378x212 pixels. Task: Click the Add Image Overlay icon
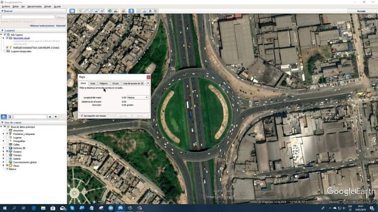[96, 11]
